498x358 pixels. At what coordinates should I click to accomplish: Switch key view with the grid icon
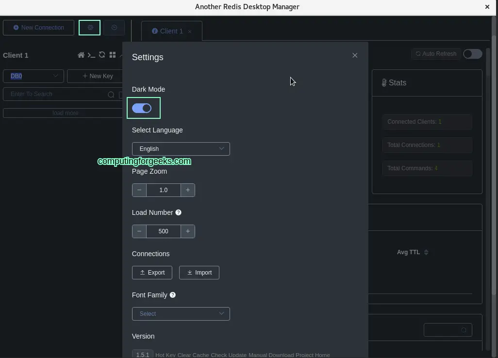point(113,55)
